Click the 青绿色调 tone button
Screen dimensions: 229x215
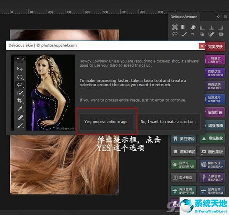coord(184,191)
